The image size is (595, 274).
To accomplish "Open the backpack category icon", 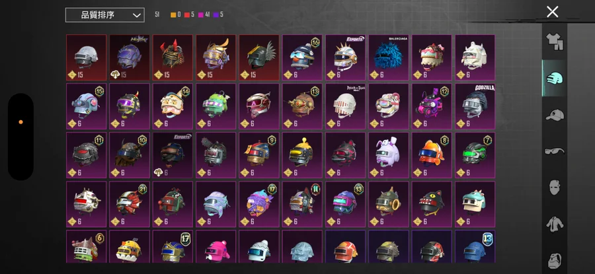I will 555,260.
